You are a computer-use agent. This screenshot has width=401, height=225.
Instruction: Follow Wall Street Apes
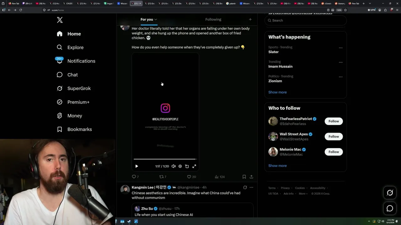334,137
